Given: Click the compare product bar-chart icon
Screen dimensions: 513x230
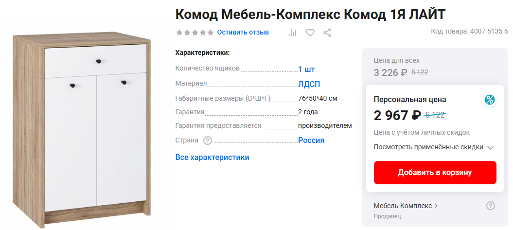Looking at the screenshot, I should click(x=293, y=33).
